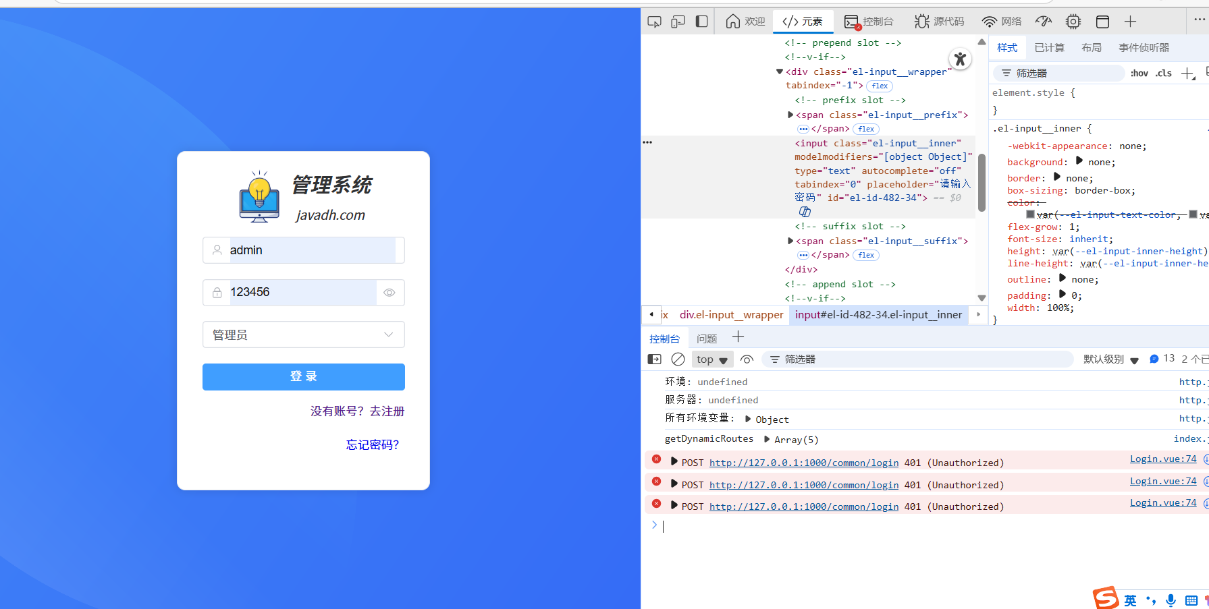The width and height of the screenshot is (1209, 609).
Task: Switch to the Layout (布局) tab
Action: (x=1091, y=48)
